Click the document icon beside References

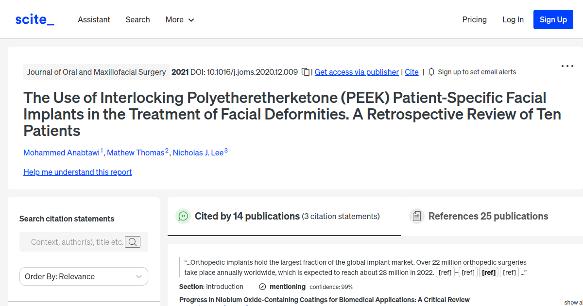(417, 216)
